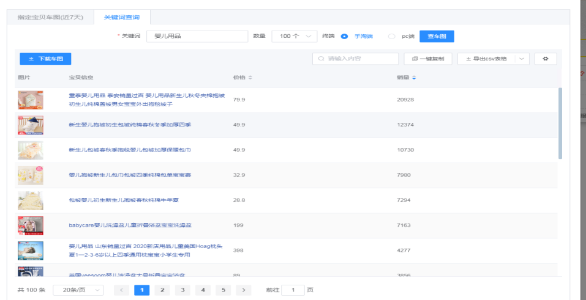Open thumbnail of the 32.9 priced product
Screen dimensions: 586x300
click(x=30, y=175)
